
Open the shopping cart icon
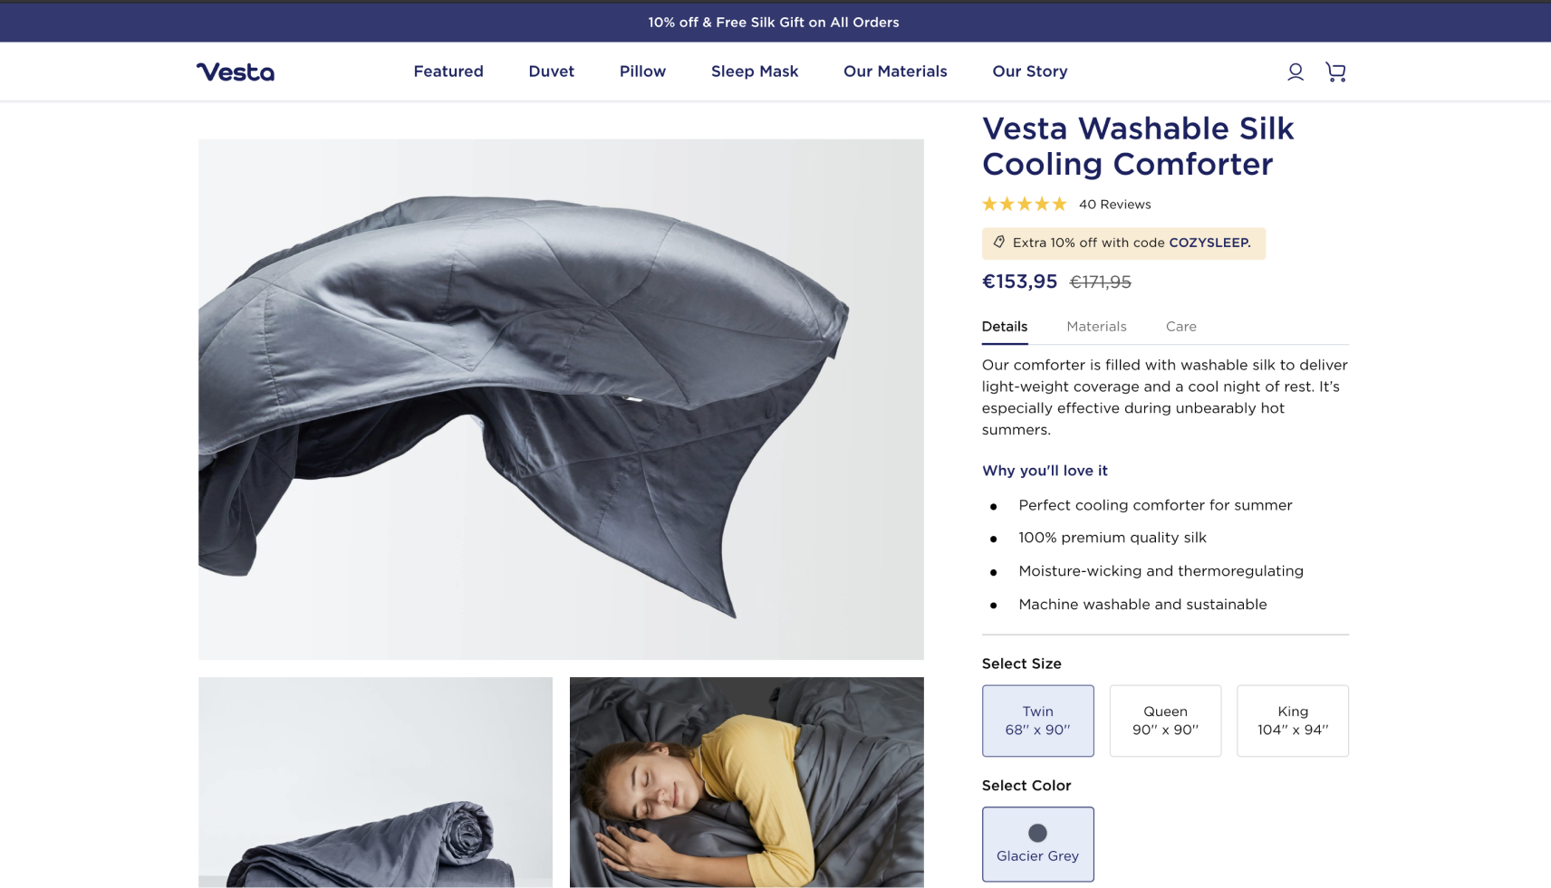click(1335, 72)
